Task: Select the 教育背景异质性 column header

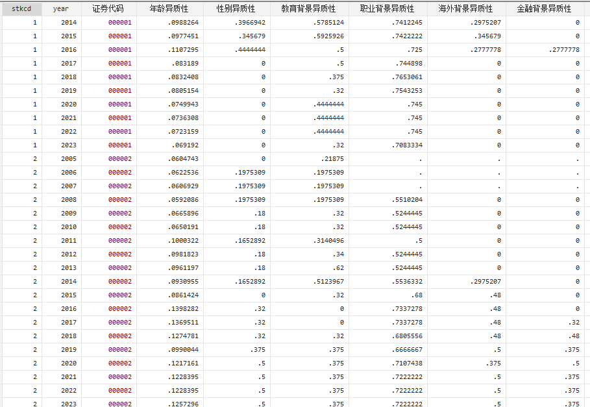Action: pos(308,9)
